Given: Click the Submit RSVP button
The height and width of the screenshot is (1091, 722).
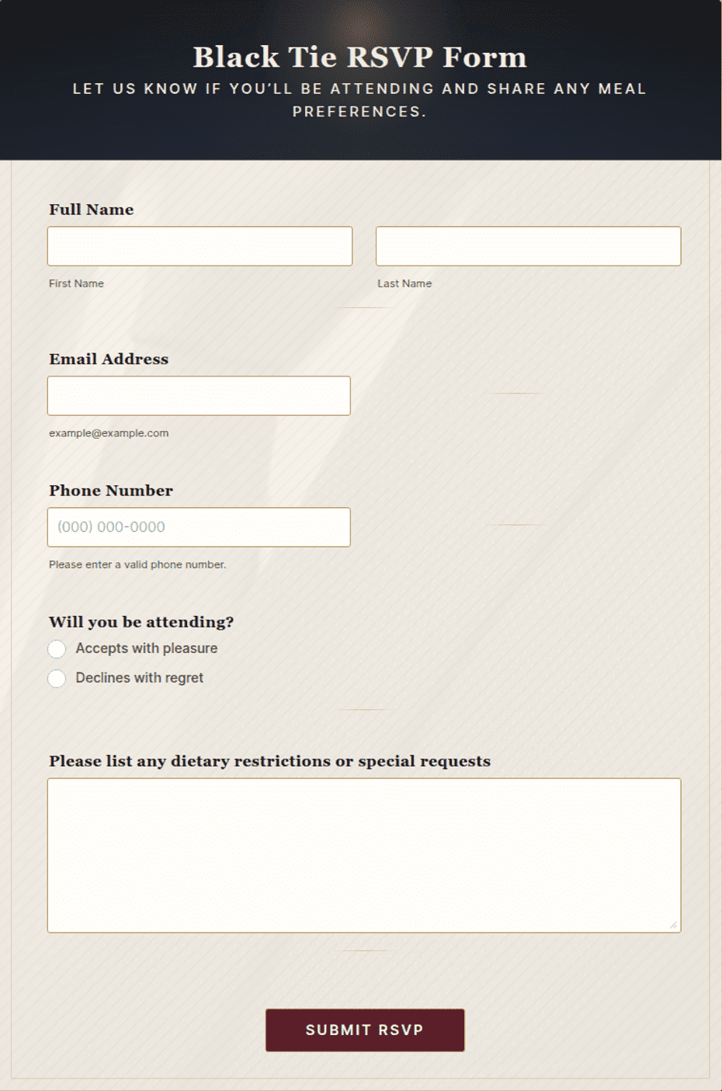Looking at the screenshot, I should (365, 1030).
